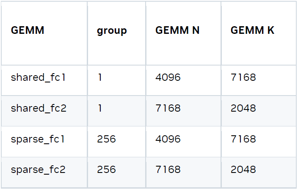The image size is (298, 189).
Task: Select the sparse_fc2 row label
Action: pyautogui.click(x=38, y=170)
